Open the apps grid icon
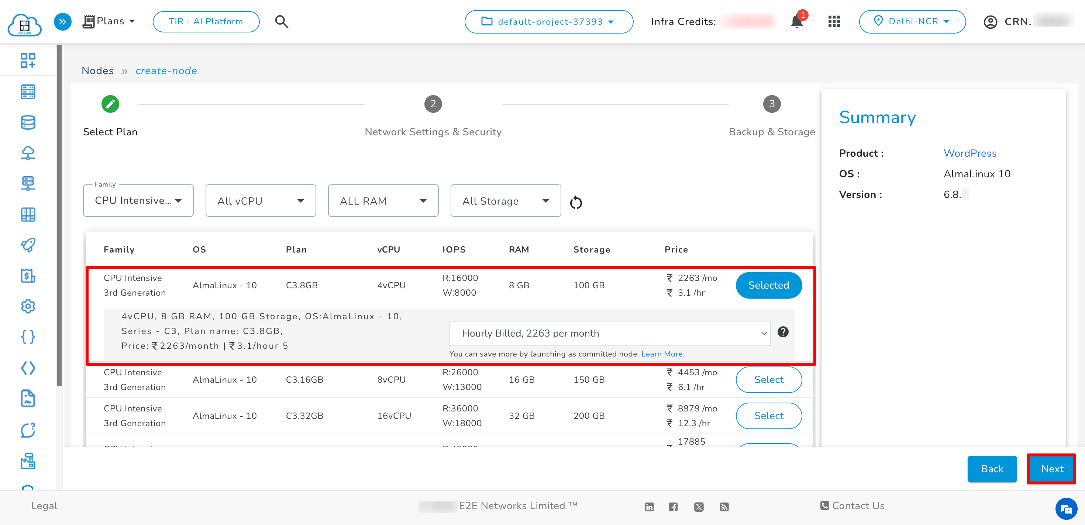 834,21
